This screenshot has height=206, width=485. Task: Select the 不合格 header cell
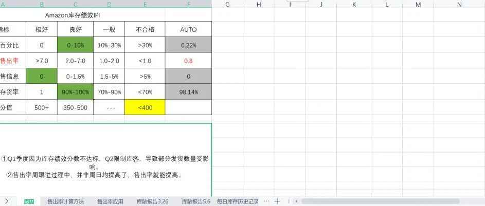pos(145,29)
